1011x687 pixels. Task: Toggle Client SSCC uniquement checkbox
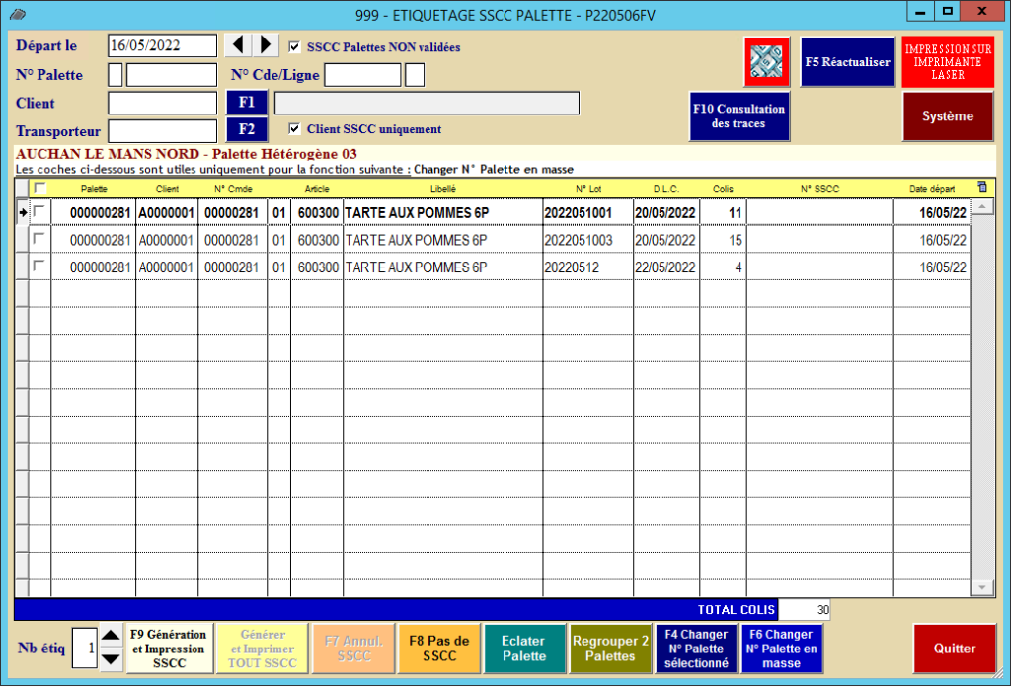tap(294, 128)
